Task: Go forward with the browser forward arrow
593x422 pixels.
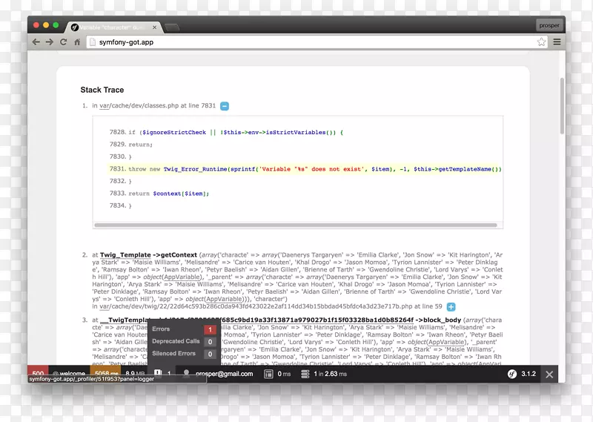Action: (x=50, y=42)
